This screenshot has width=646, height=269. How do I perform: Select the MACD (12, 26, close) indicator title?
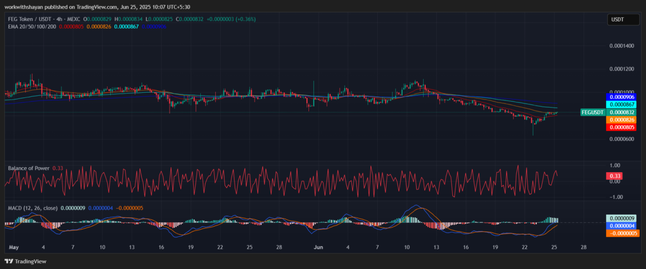pyautogui.click(x=33, y=208)
